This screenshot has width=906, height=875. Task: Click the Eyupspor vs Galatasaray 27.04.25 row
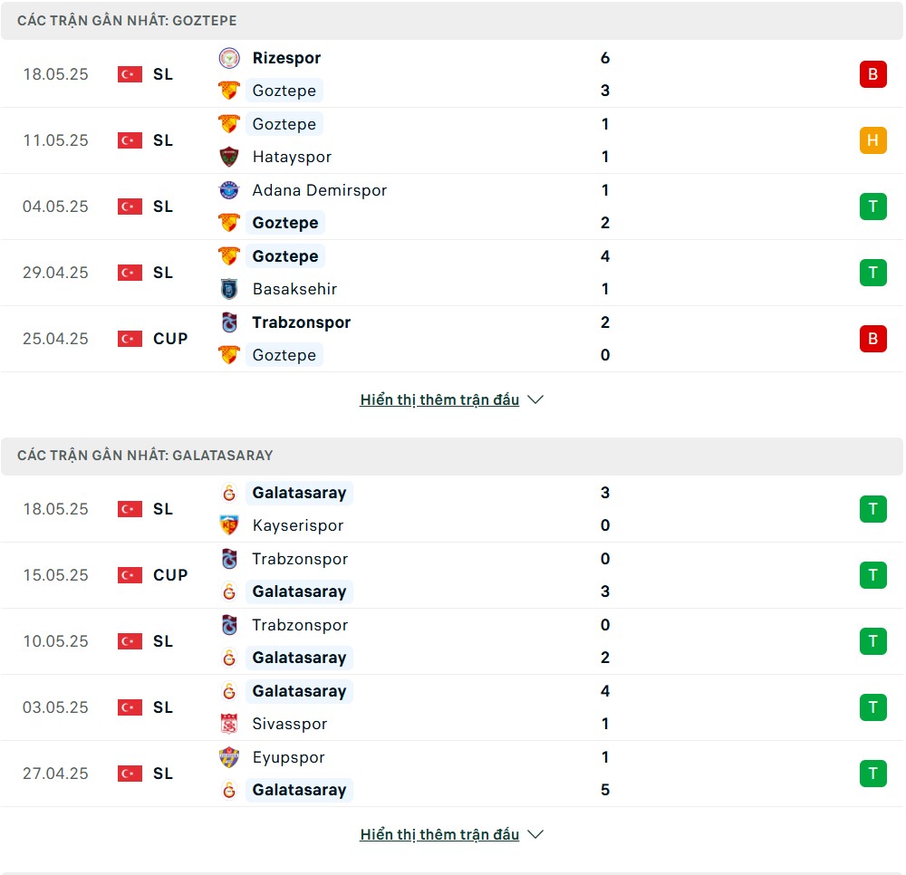pos(452,774)
